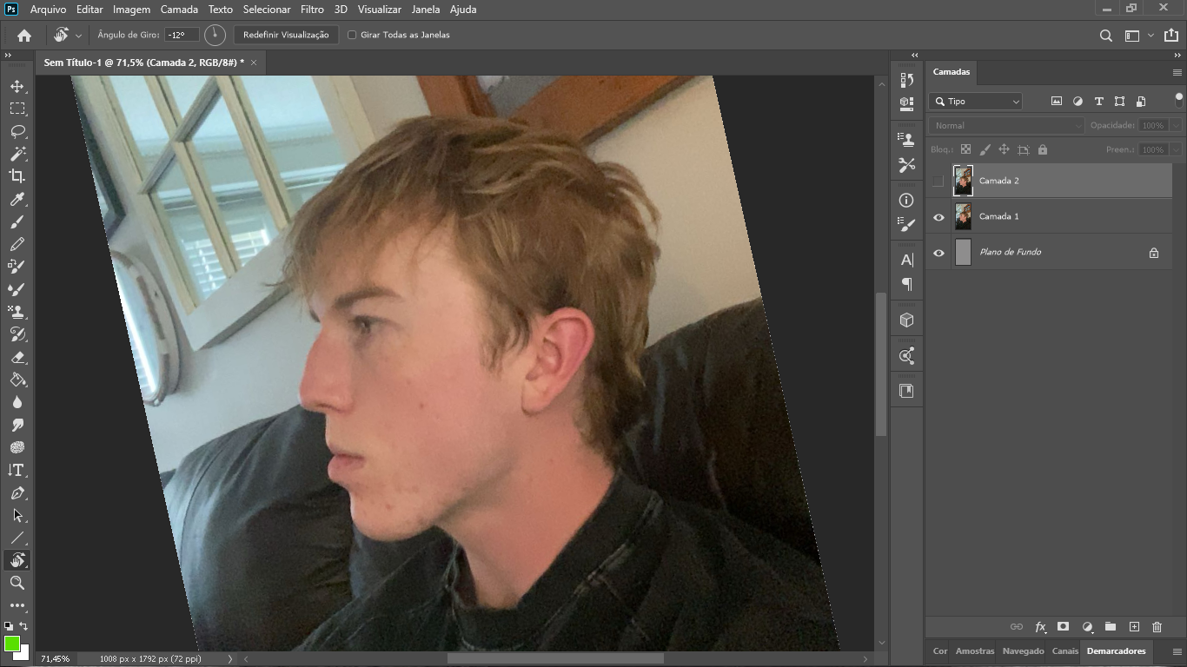Select the Horizontal Type tool

(17, 470)
